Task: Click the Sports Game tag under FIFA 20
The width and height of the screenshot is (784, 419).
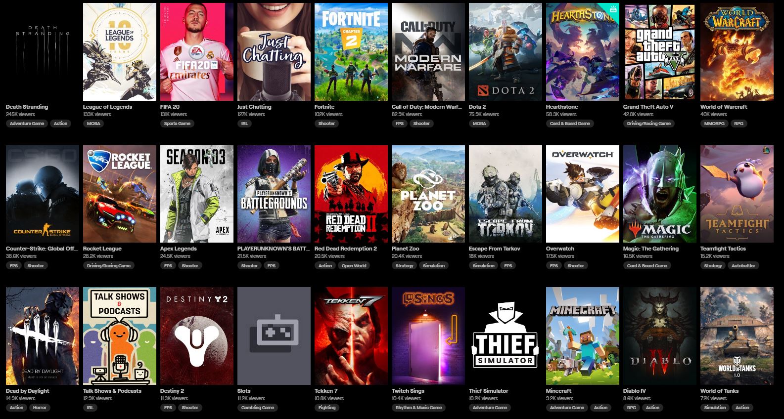Action: 177,124
